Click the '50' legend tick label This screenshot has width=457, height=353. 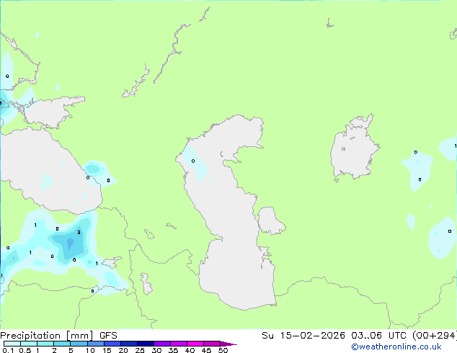point(223,350)
